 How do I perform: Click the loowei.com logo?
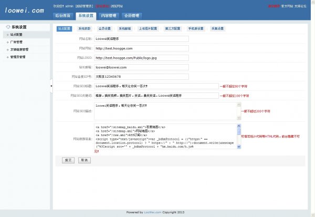click(x=24, y=11)
